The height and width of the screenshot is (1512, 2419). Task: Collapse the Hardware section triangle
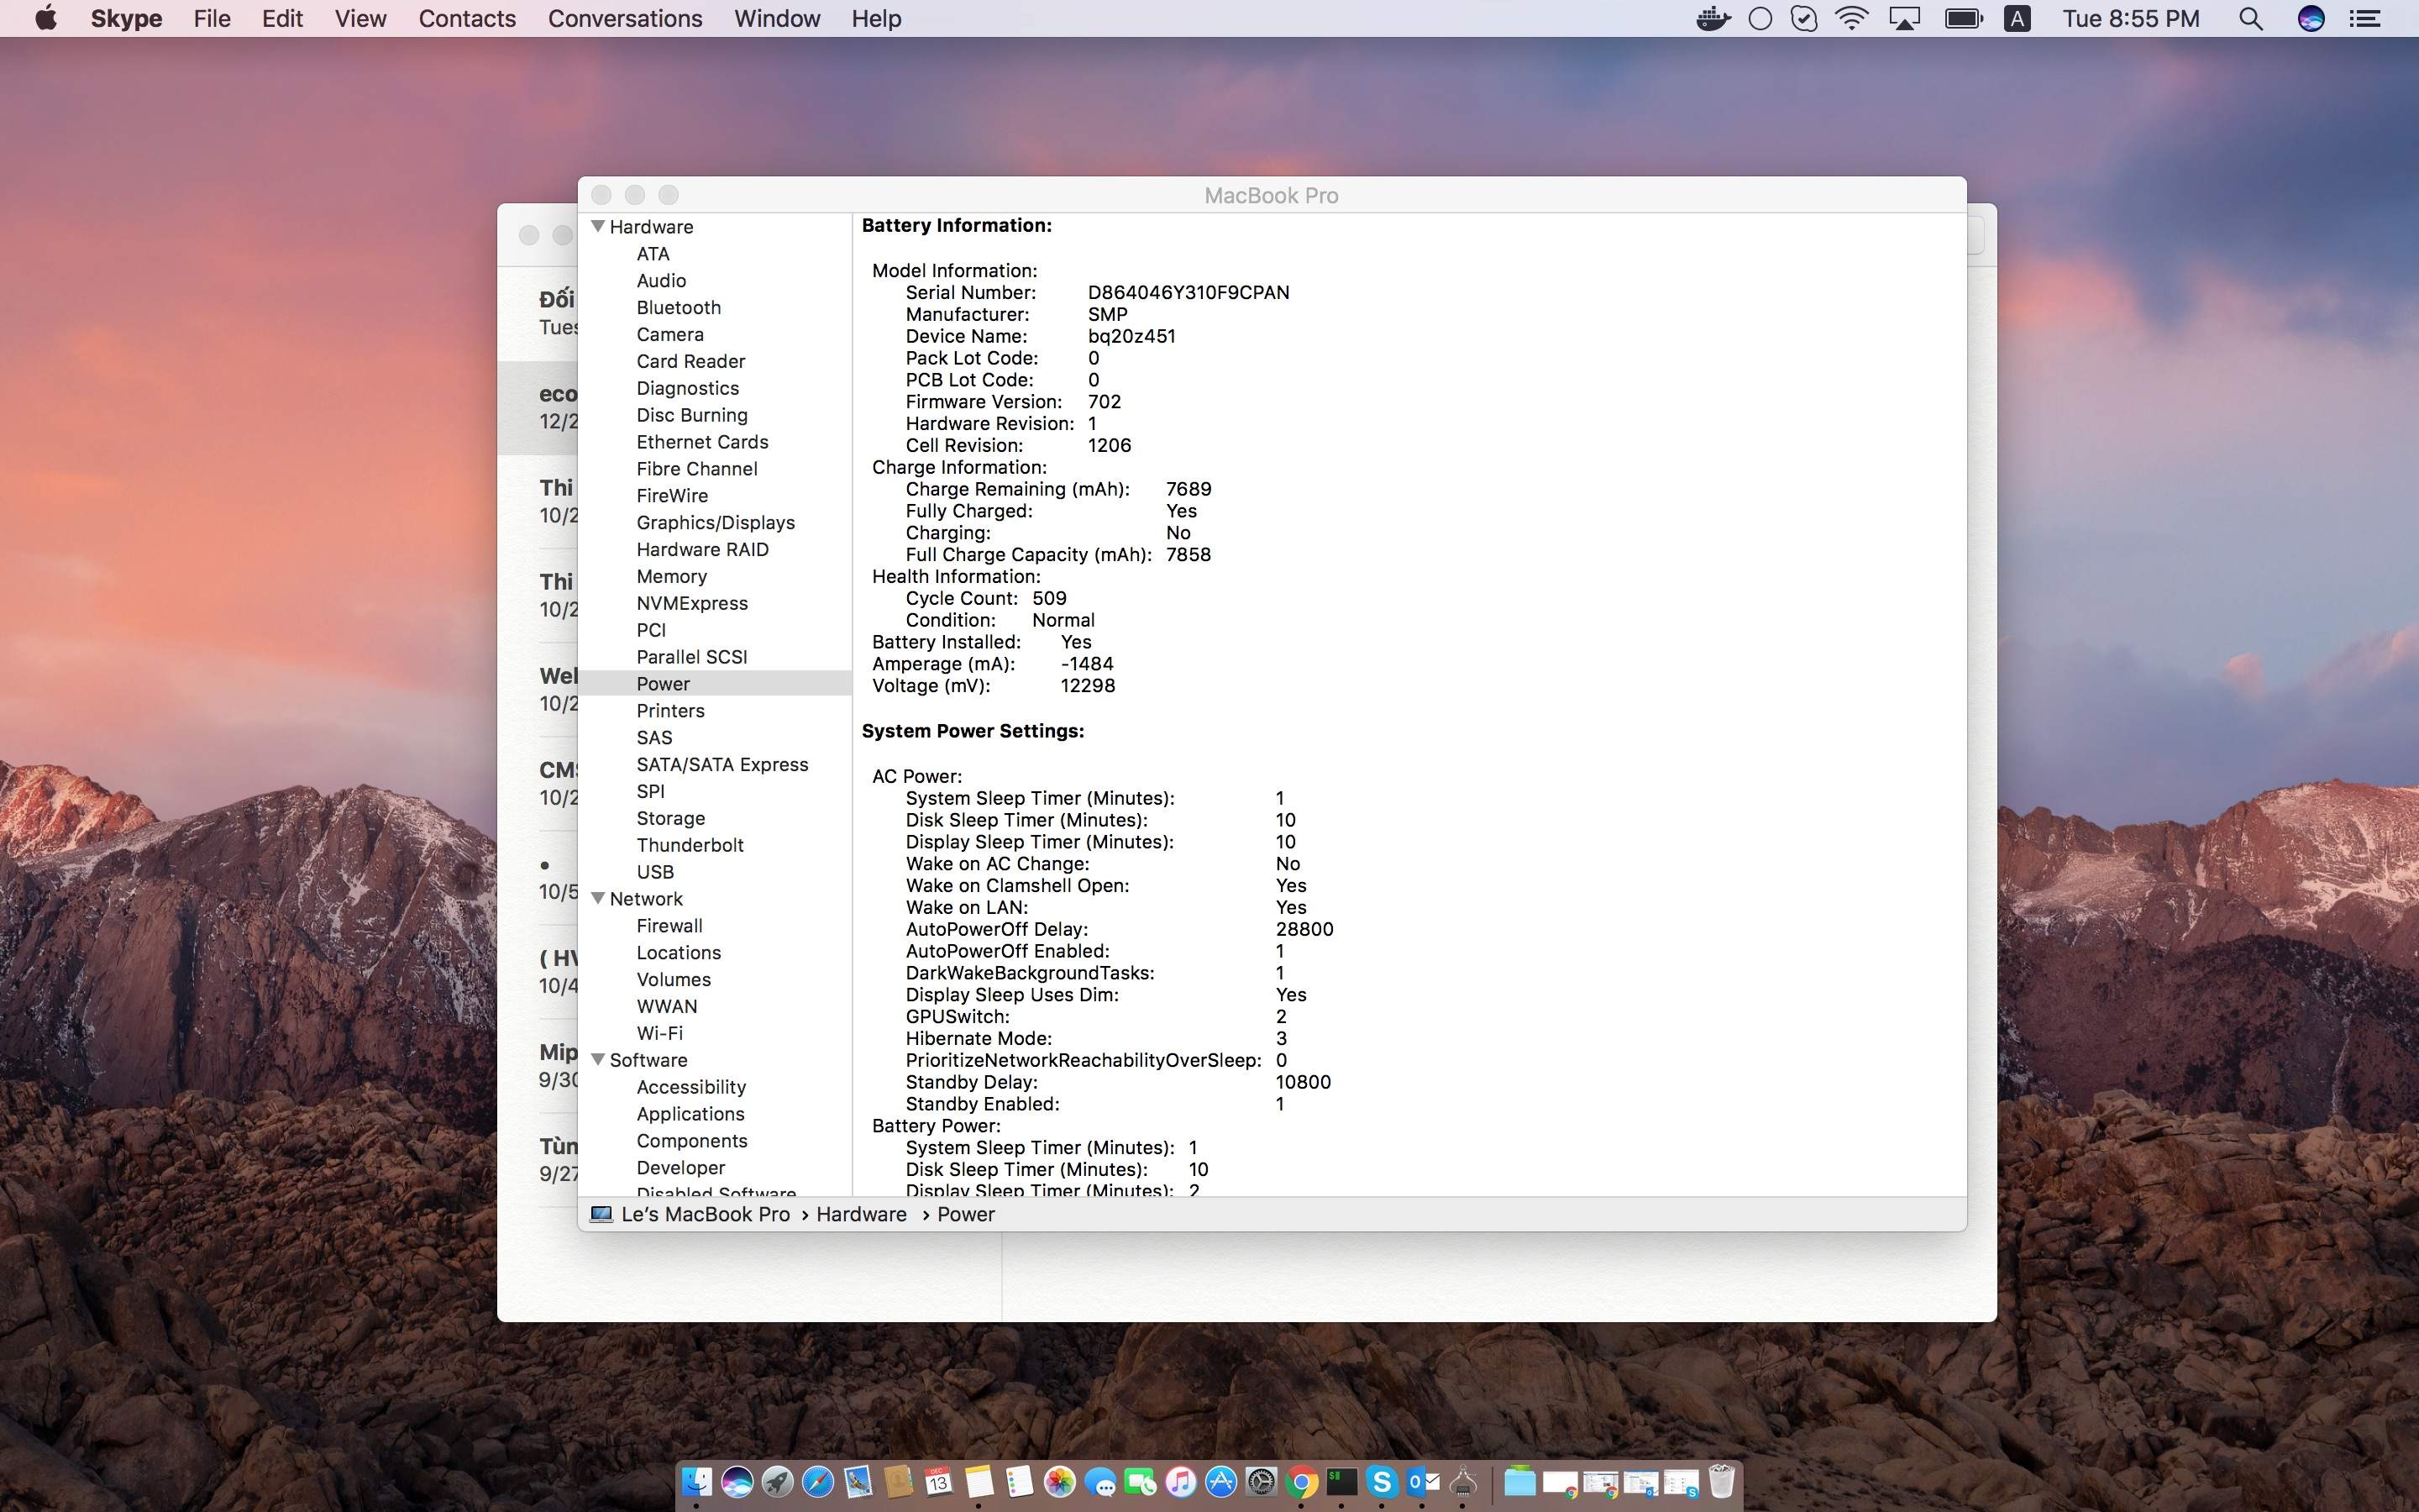tap(598, 226)
